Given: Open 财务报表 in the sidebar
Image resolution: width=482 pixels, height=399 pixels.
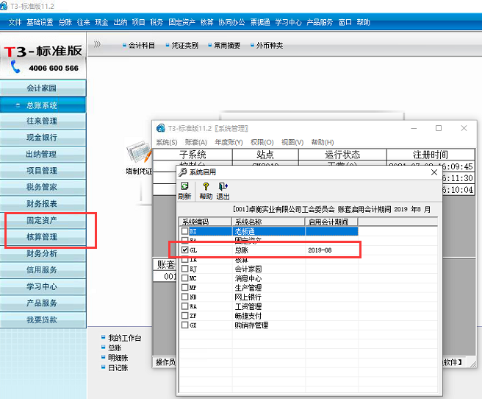Looking at the screenshot, I should pyautogui.click(x=43, y=203).
